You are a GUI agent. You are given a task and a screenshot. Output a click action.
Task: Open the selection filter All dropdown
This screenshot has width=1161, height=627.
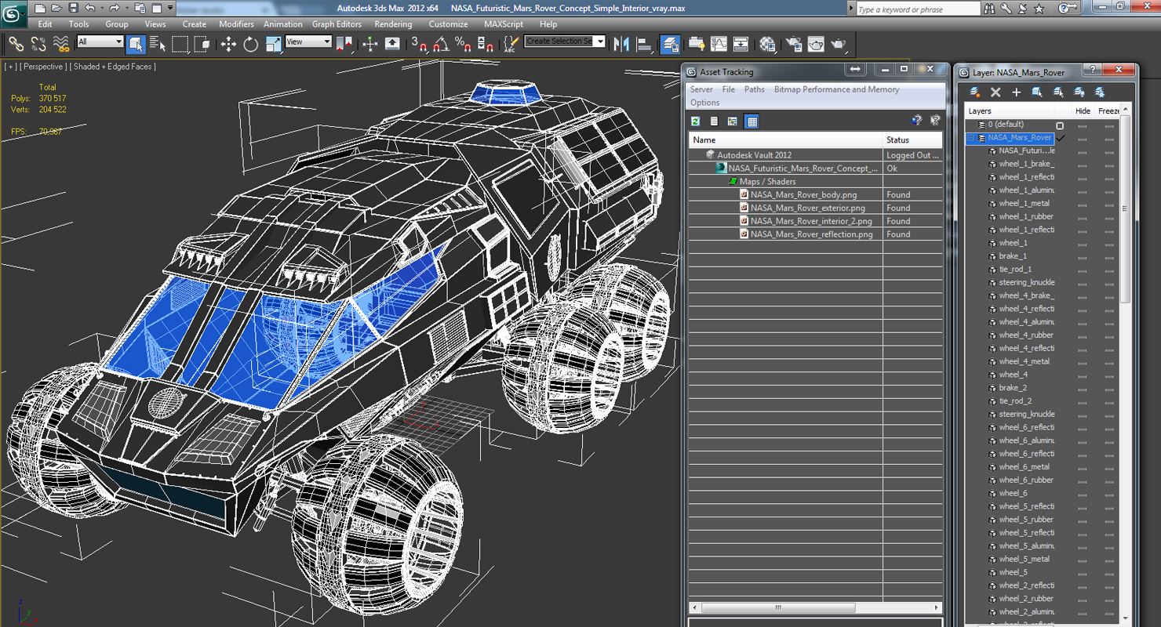point(100,42)
